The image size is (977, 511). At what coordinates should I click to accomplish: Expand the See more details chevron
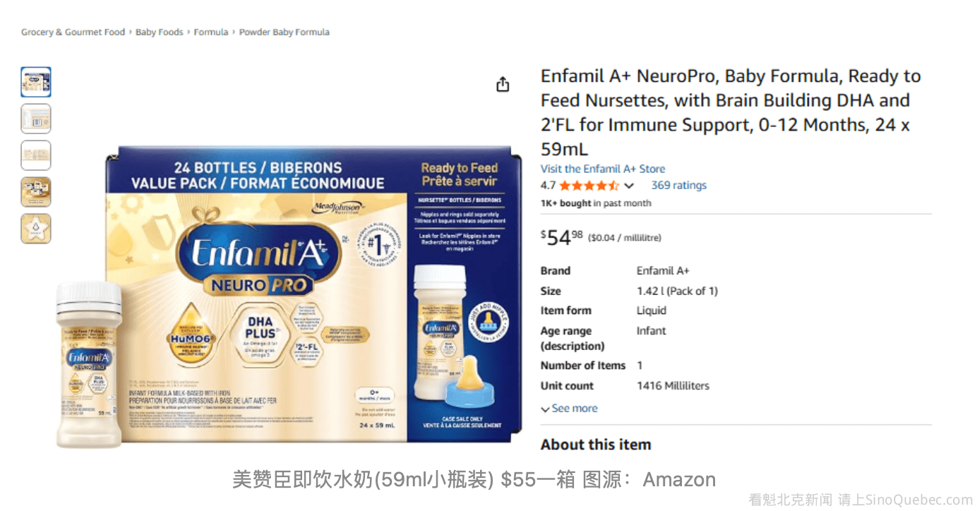click(545, 409)
